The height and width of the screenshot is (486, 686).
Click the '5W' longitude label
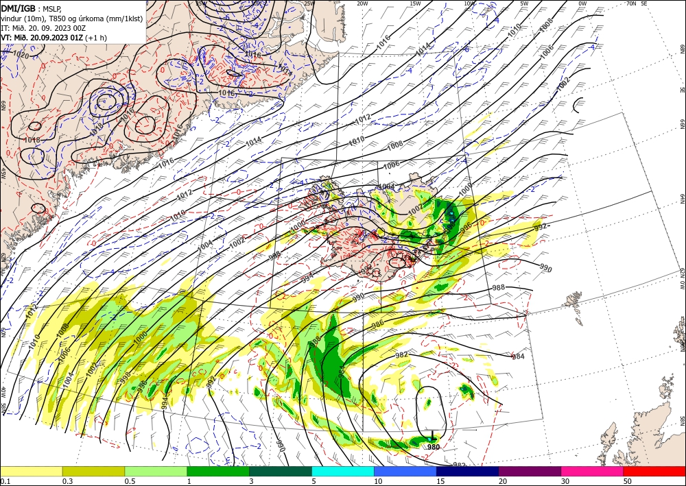525,3
